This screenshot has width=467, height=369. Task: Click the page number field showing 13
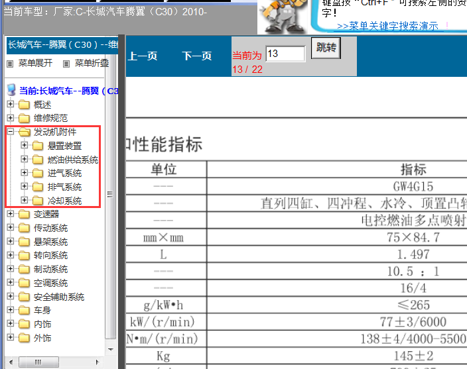pos(285,54)
